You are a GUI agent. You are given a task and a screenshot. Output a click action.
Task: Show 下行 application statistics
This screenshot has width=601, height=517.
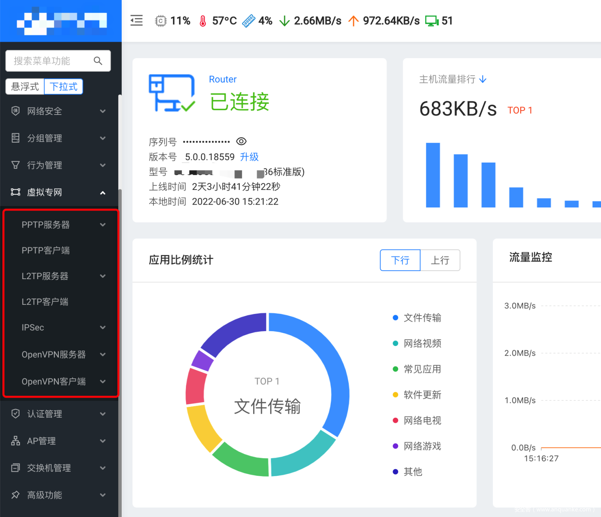pyautogui.click(x=400, y=260)
